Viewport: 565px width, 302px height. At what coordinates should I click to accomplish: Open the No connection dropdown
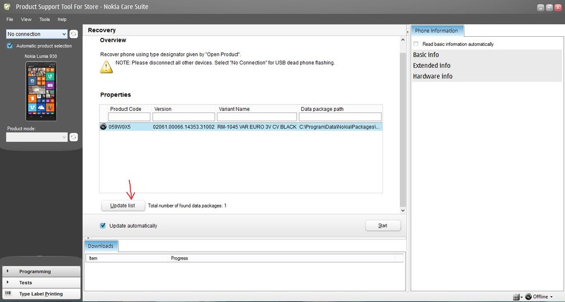click(x=37, y=34)
